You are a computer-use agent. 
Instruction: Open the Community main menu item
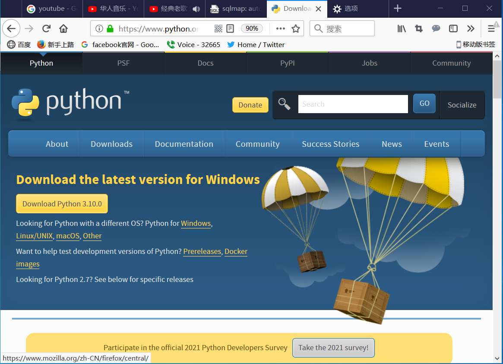point(258,144)
